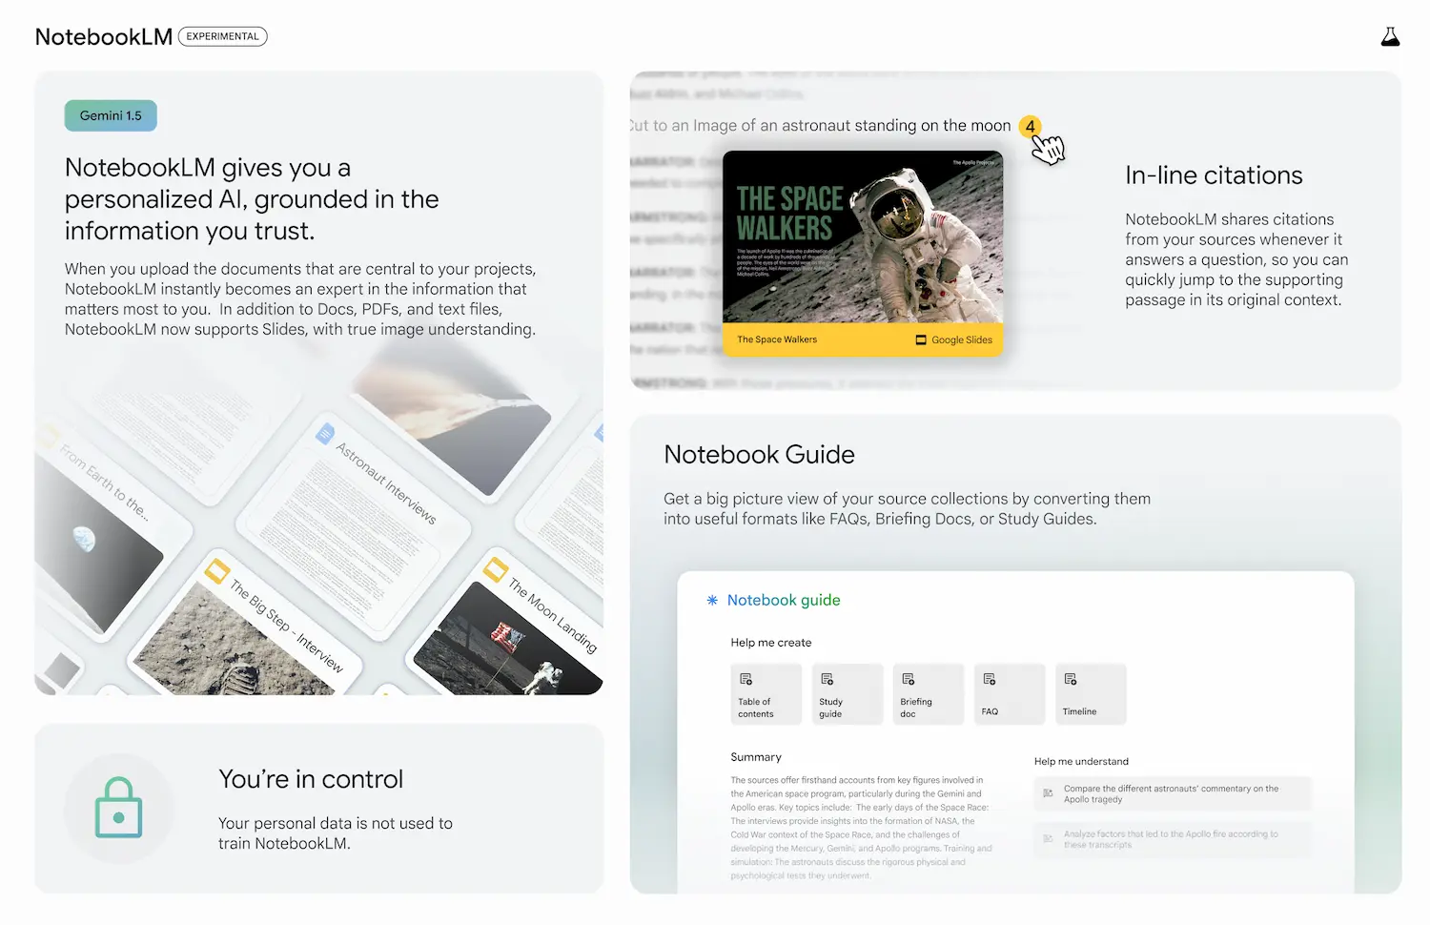Click the experimental flask icon

coord(1390,37)
